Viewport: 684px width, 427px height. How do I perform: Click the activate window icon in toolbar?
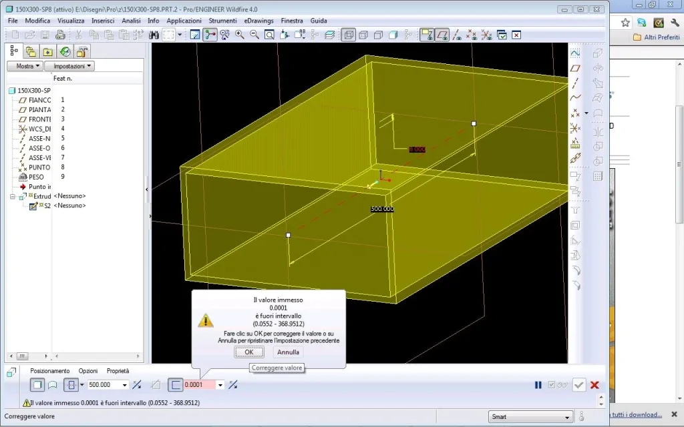click(x=502, y=35)
